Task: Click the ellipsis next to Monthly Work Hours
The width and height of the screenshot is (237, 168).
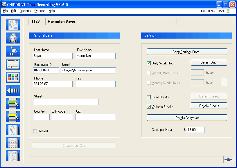Action: click(224, 82)
